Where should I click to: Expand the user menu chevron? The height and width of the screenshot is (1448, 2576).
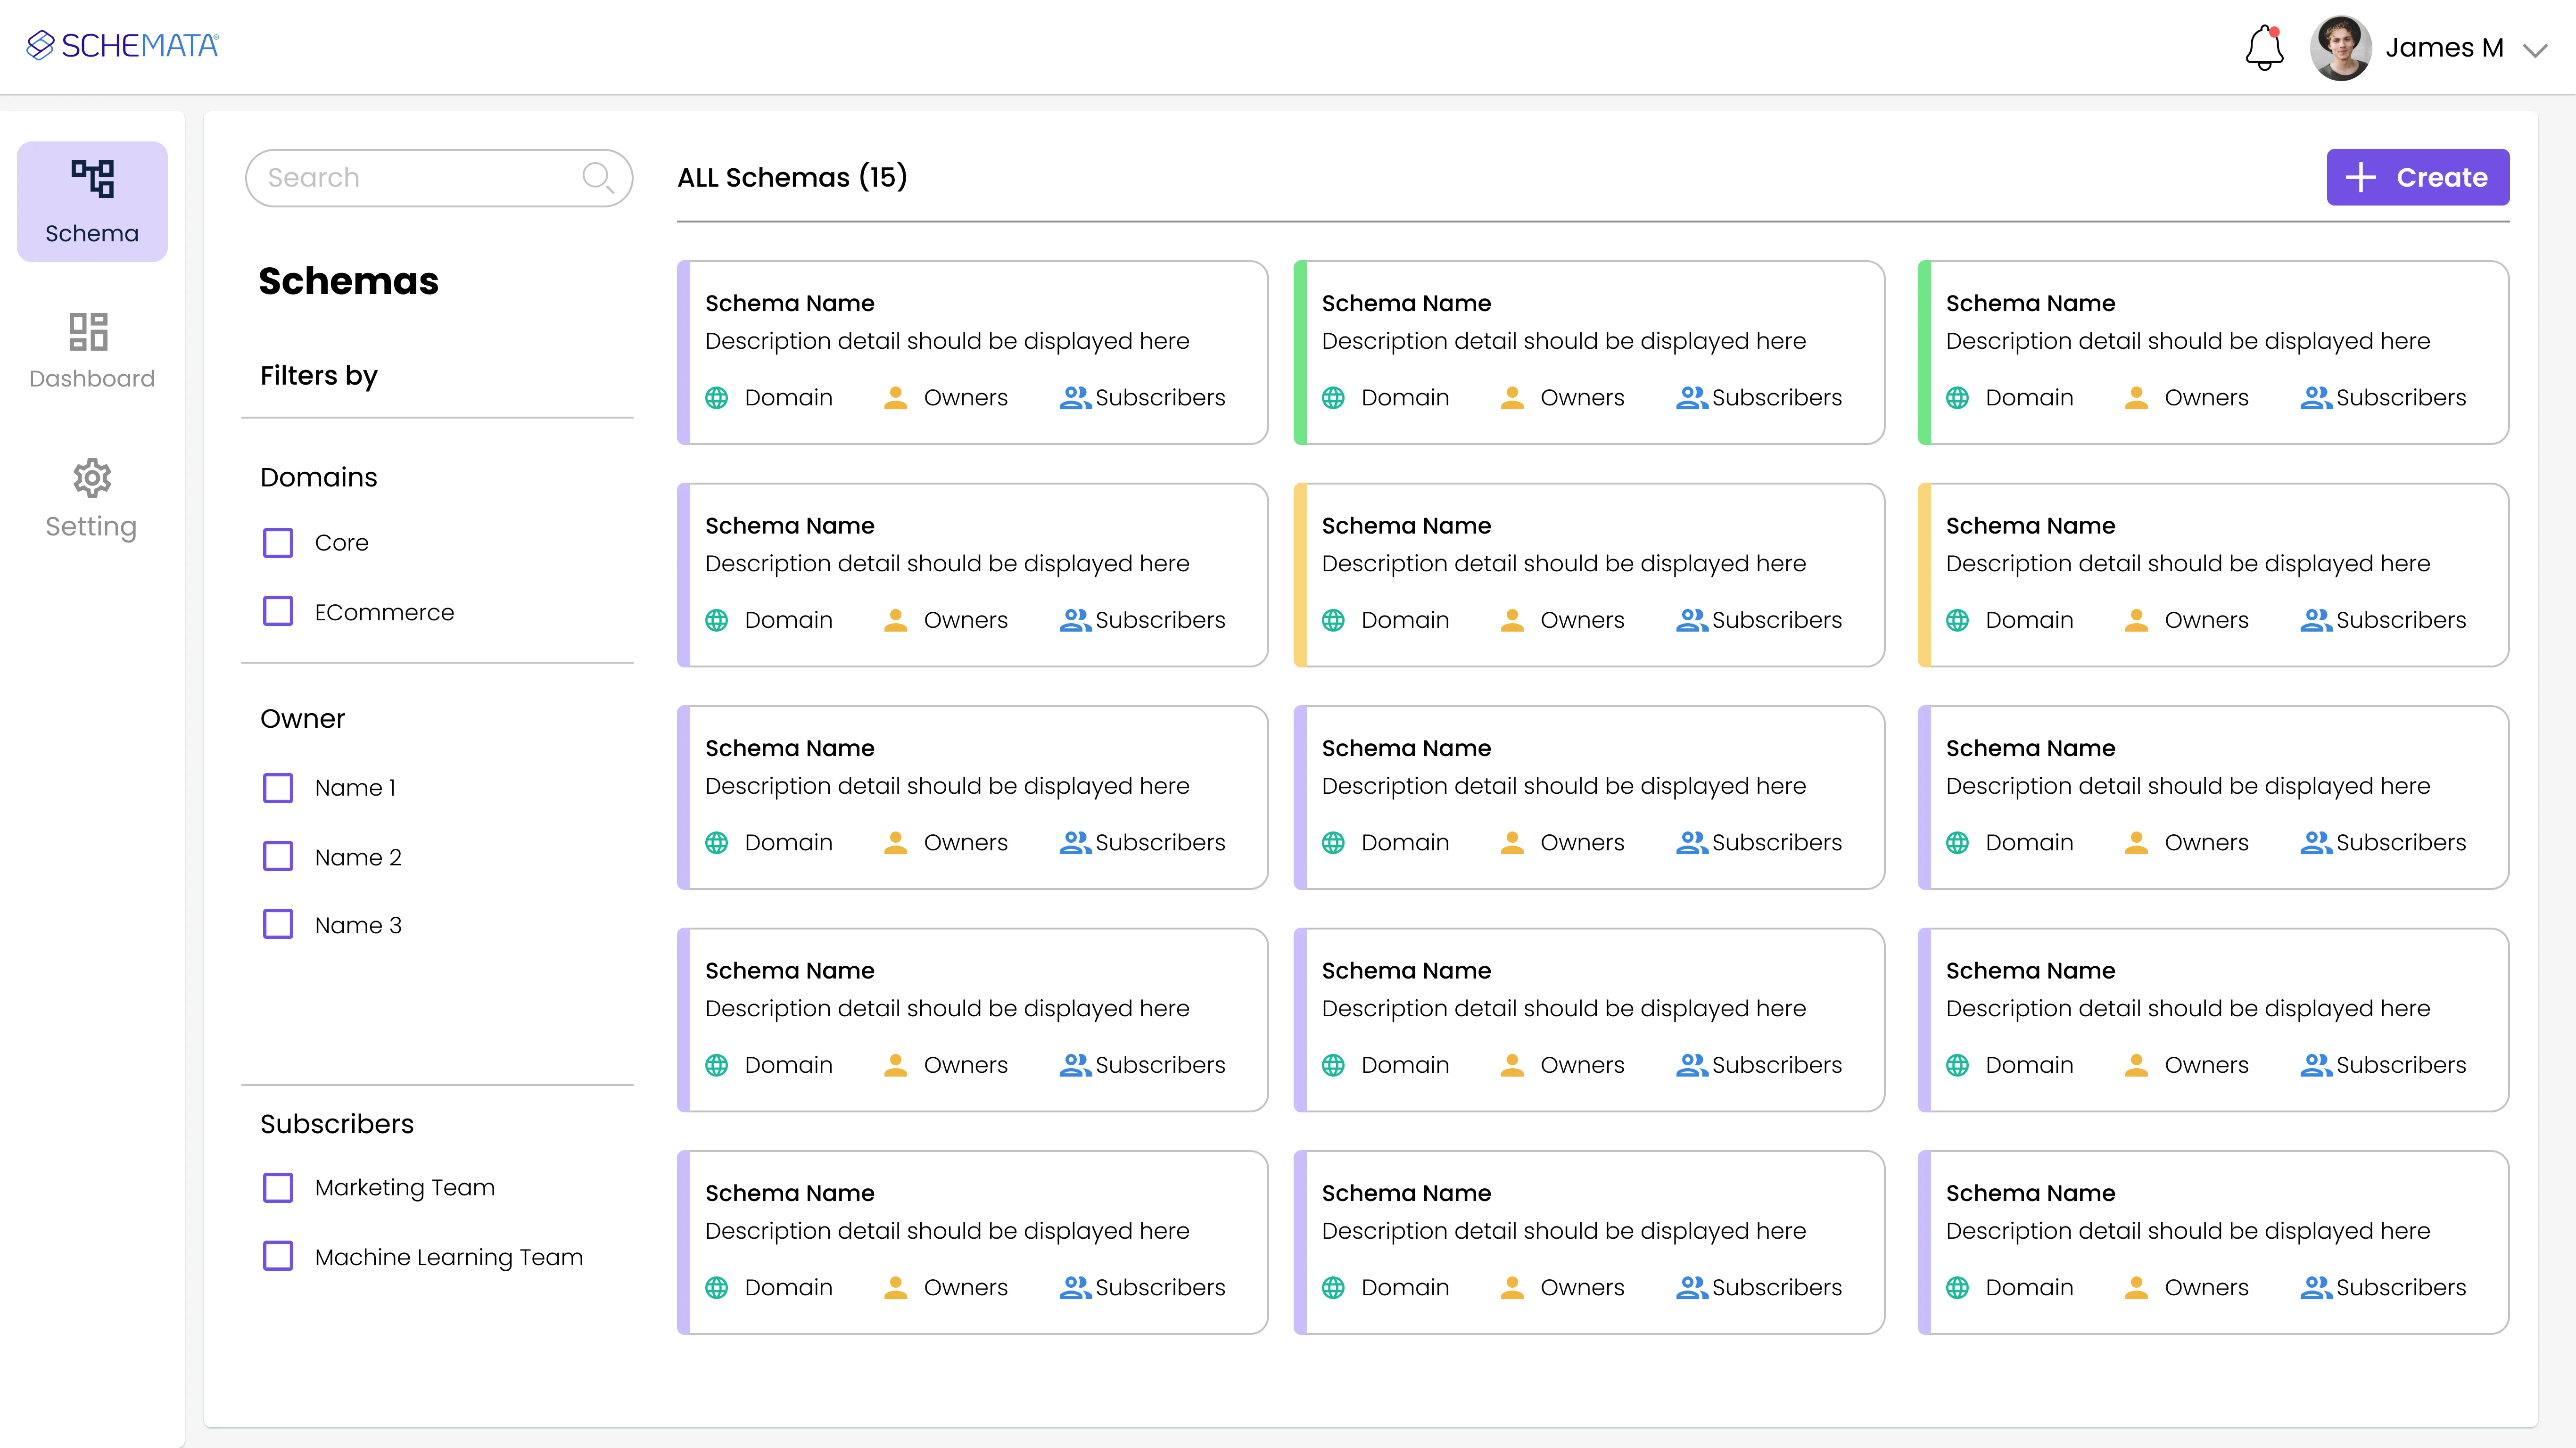2534,50
